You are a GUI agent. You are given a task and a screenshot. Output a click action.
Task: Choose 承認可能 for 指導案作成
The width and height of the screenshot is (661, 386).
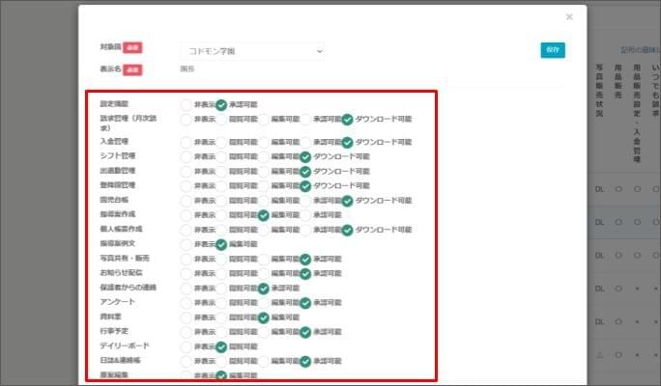tap(306, 215)
